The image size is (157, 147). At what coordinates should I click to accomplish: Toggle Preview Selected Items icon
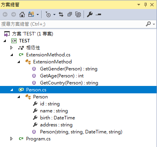point(98,14)
